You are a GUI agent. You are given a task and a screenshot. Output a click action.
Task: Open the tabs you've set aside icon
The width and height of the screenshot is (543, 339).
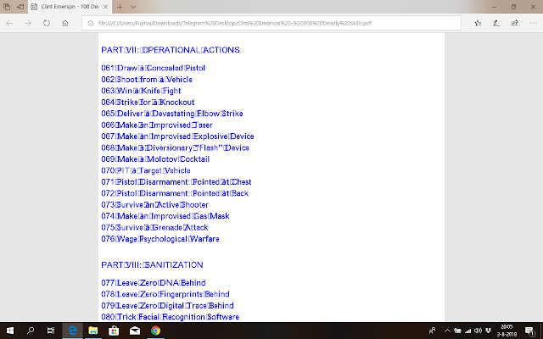pyautogui.click(x=7, y=7)
